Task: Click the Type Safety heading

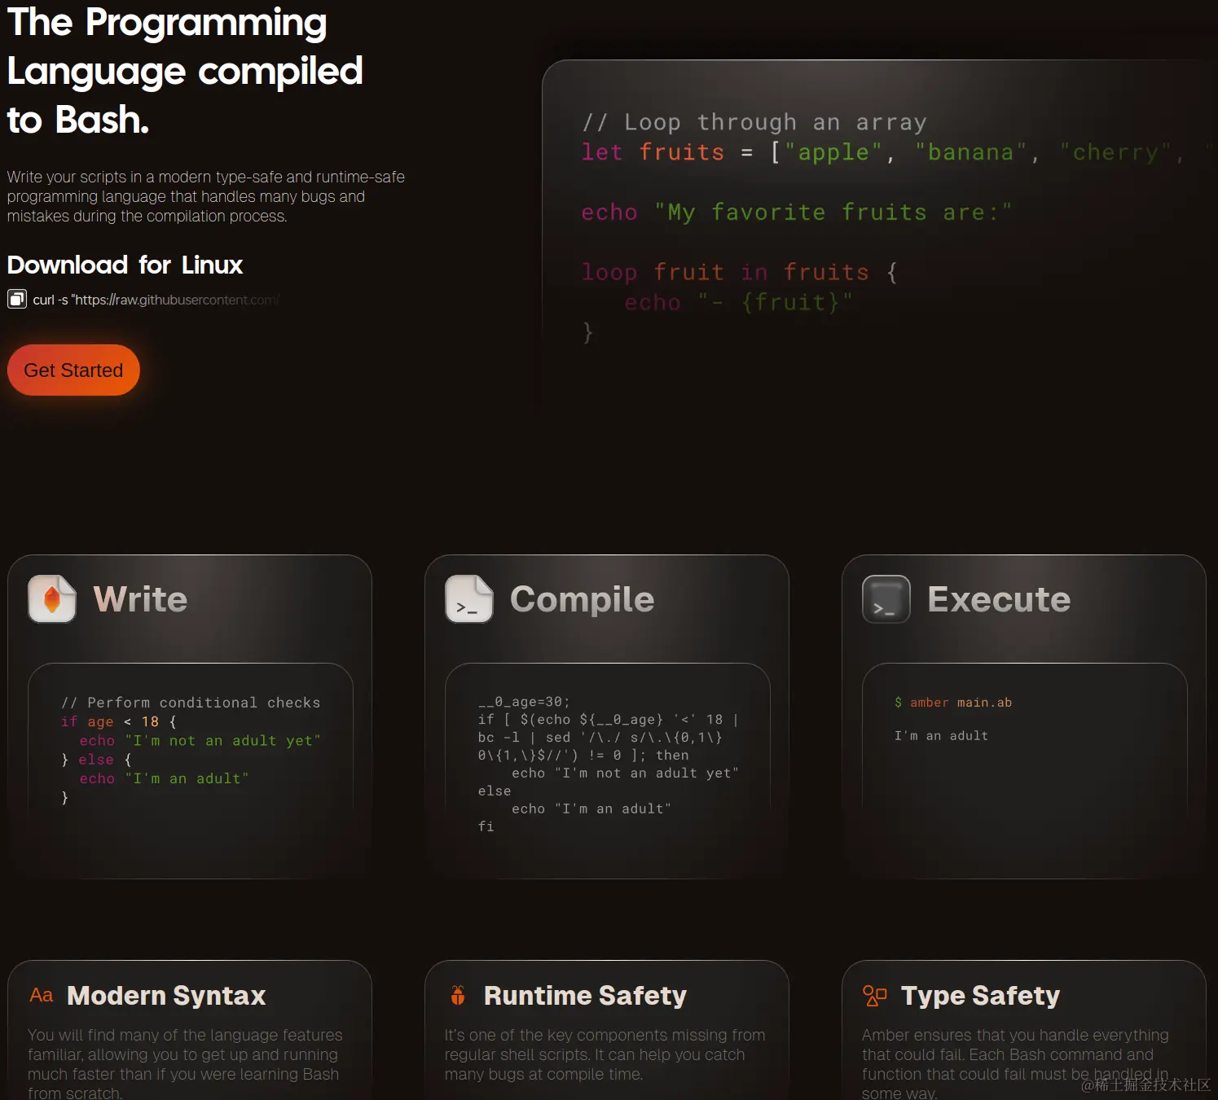Action: pyautogui.click(x=980, y=995)
